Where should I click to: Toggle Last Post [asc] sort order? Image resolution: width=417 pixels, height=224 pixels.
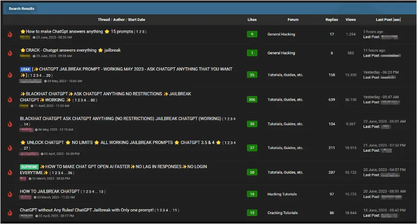coord(388,20)
